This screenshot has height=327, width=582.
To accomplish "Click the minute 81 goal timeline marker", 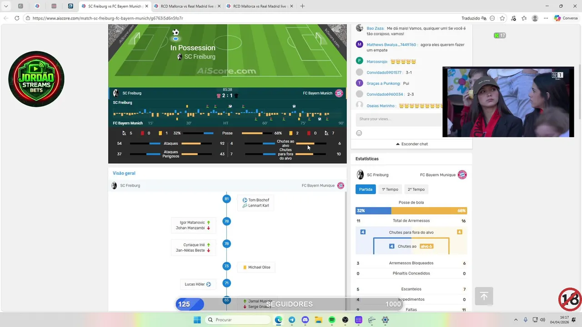I will pos(226,199).
